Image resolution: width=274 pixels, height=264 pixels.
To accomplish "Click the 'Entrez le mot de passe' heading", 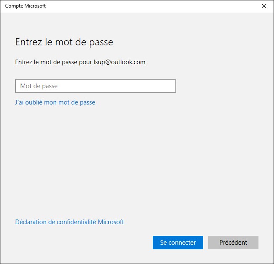I will pos(64,42).
